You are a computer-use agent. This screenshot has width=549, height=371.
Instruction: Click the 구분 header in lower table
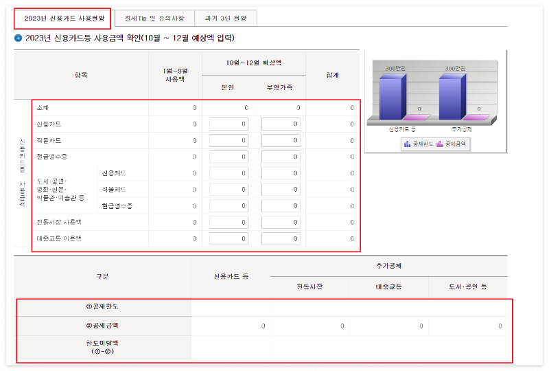pyautogui.click(x=102, y=276)
